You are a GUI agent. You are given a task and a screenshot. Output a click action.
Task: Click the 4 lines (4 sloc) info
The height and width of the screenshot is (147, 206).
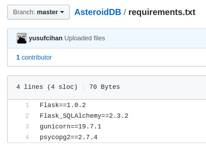(47, 87)
